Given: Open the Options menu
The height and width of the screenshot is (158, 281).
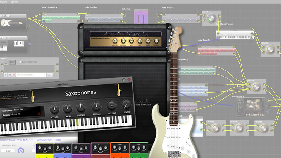Looking at the screenshot, I should pyautogui.click(x=14, y=2).
